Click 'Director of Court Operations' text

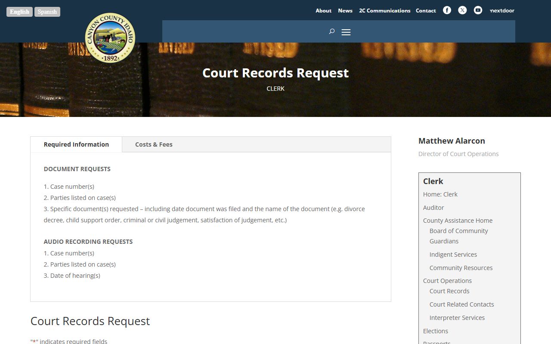(458, 154)
